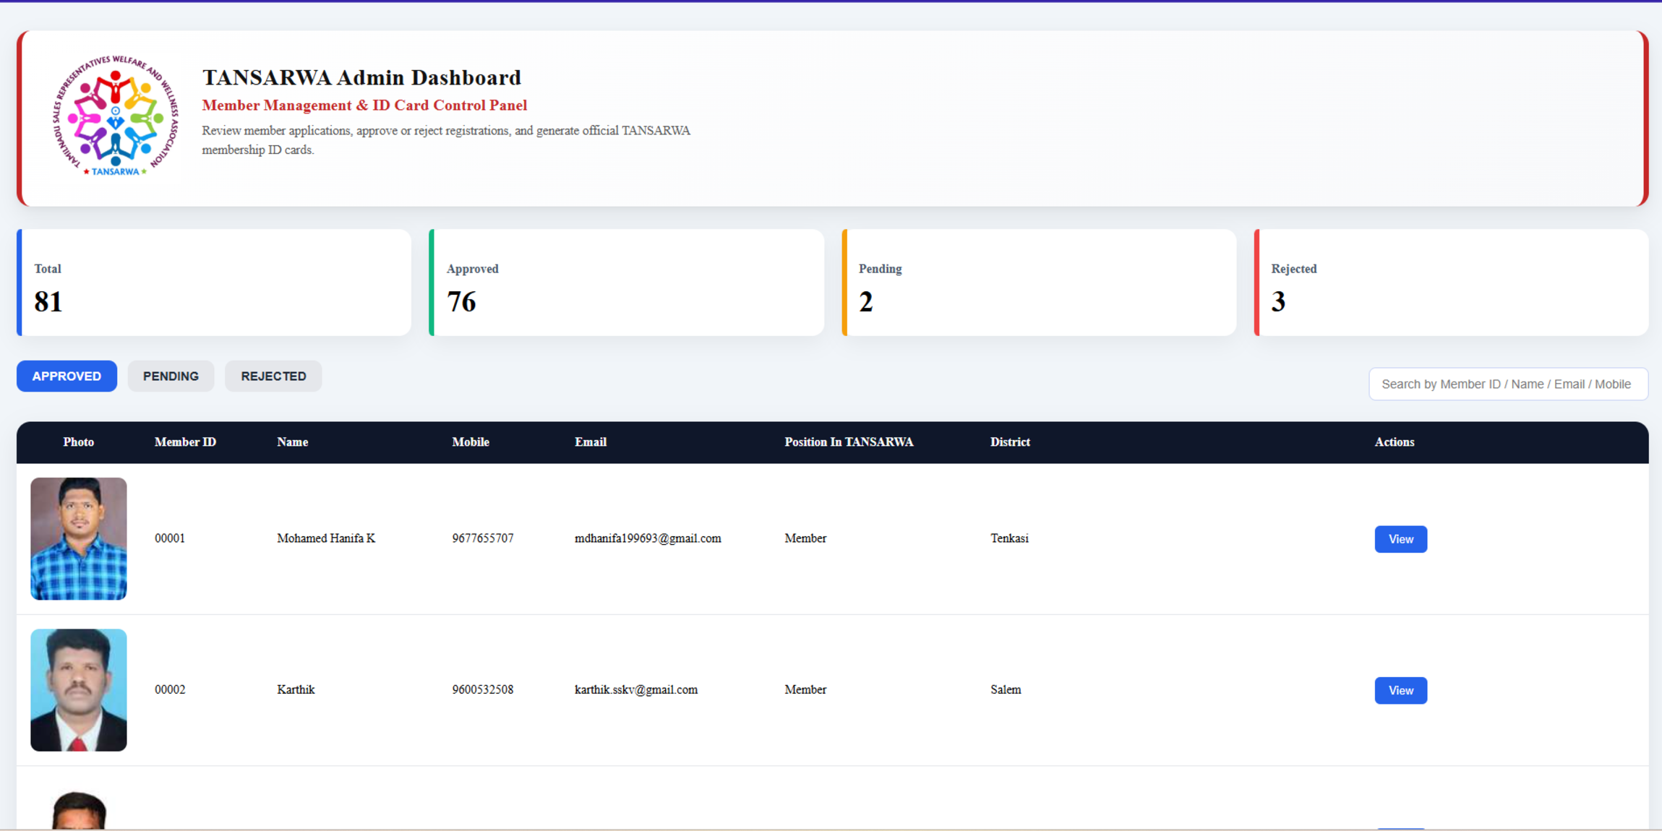
Task: Click the member search input field
Action: pyautogui.click(x=1508, y=383)
